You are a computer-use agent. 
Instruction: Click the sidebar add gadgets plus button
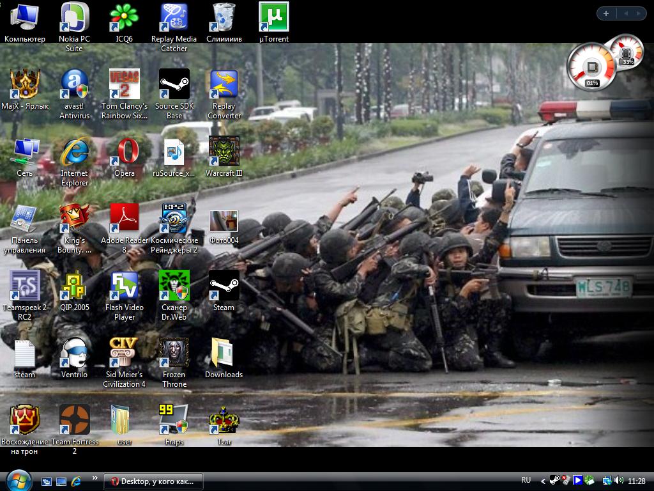pyautogui.click(x=605, y=13)
